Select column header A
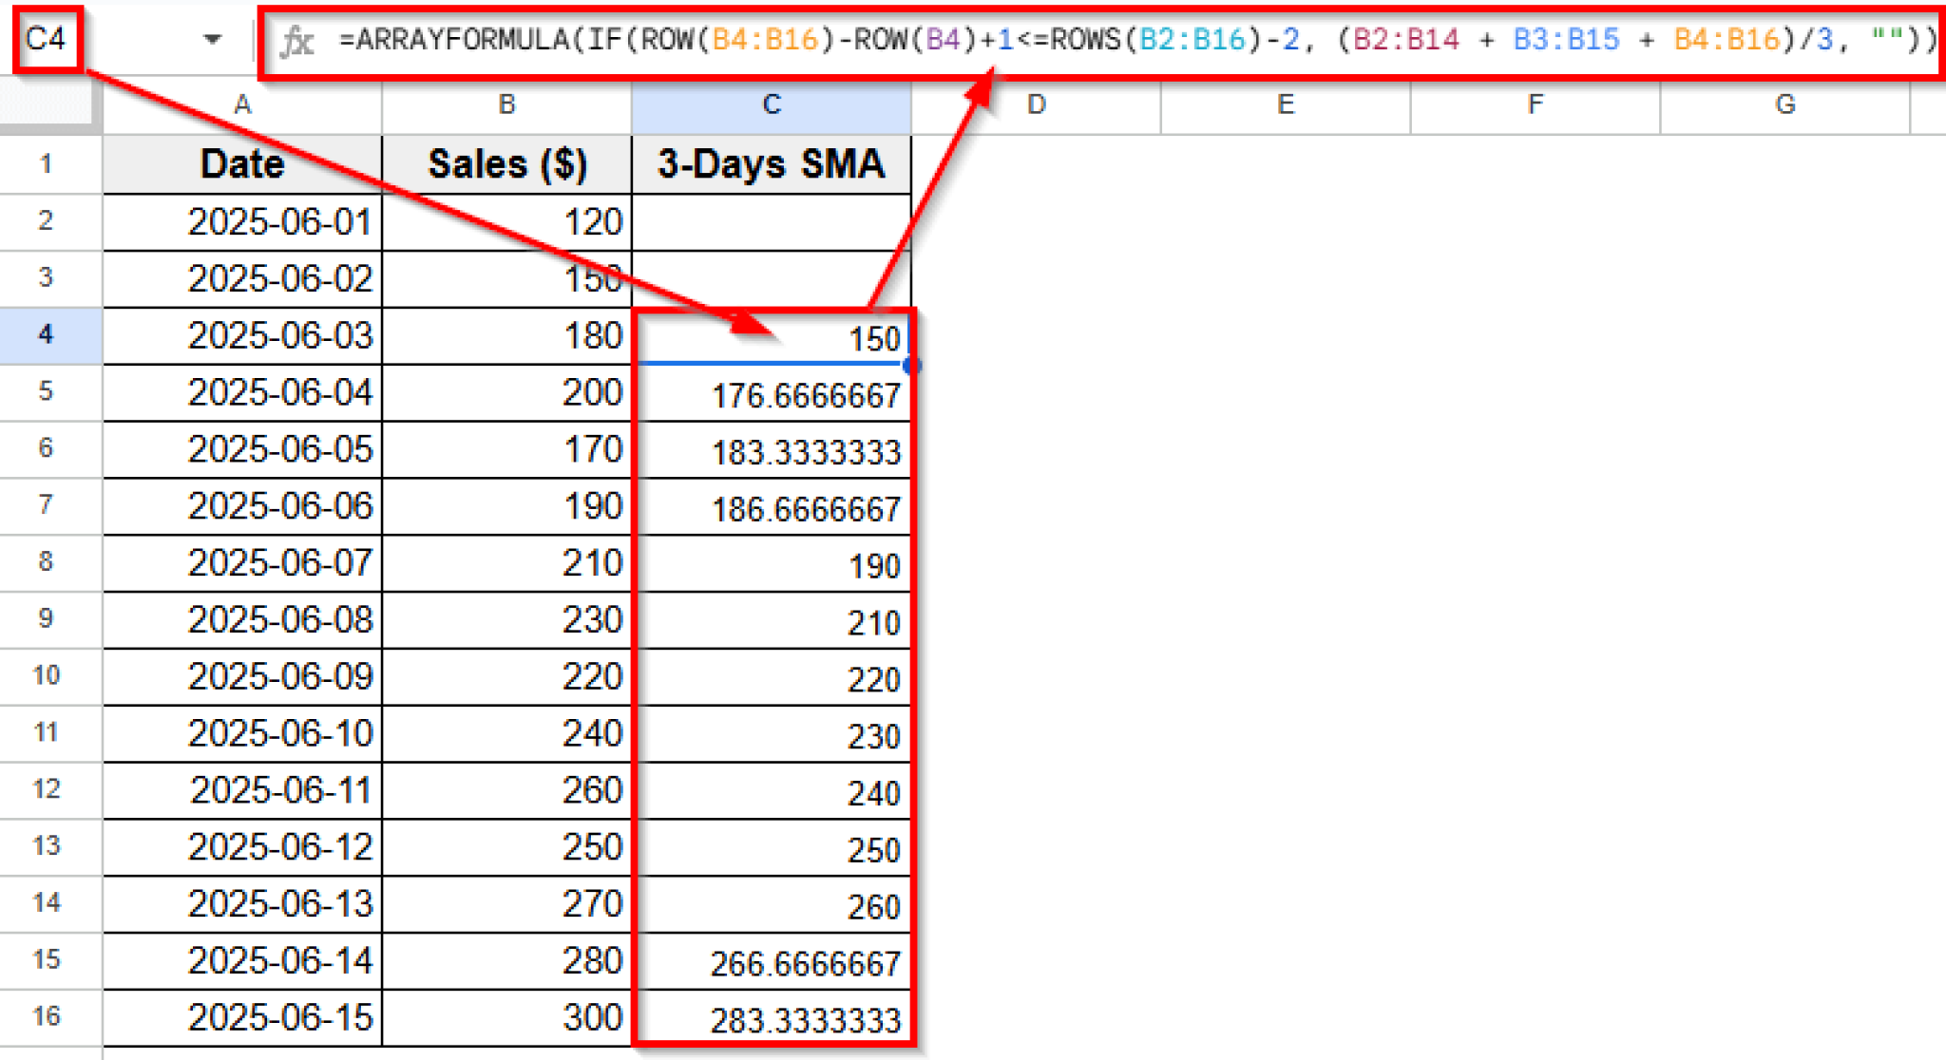Image resolution: width=1946 pixels, height=1060 pixels. coord(242,105)
